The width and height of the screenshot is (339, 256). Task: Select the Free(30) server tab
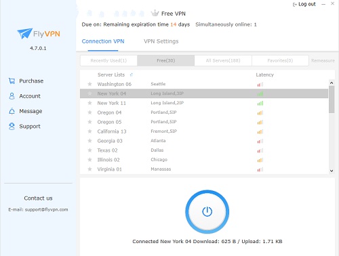click(166, 60)
